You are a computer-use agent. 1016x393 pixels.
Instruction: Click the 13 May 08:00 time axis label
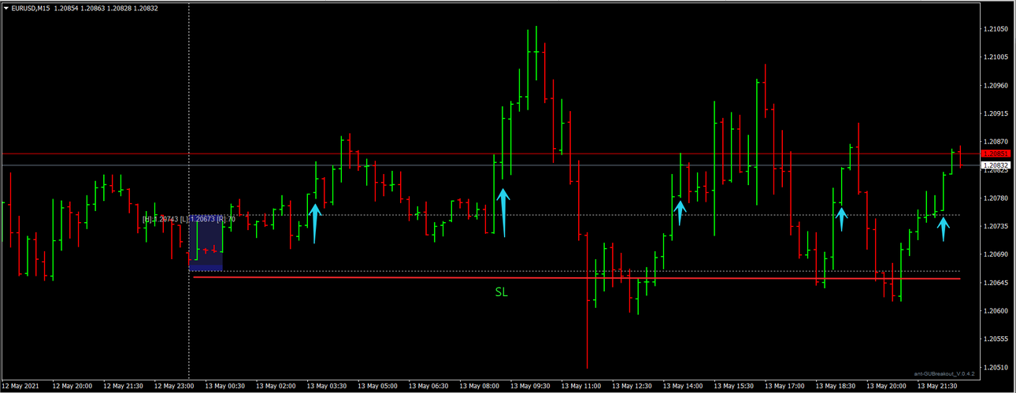[x=479, y=386]
